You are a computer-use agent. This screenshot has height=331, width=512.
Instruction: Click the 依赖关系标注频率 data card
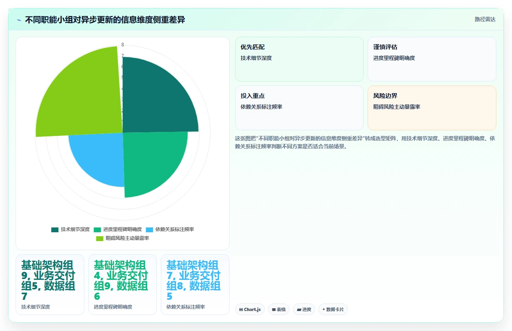tap(195, 285)
